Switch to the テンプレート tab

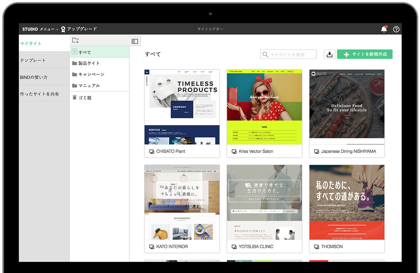pyautogui.click(x=33, y=60)
